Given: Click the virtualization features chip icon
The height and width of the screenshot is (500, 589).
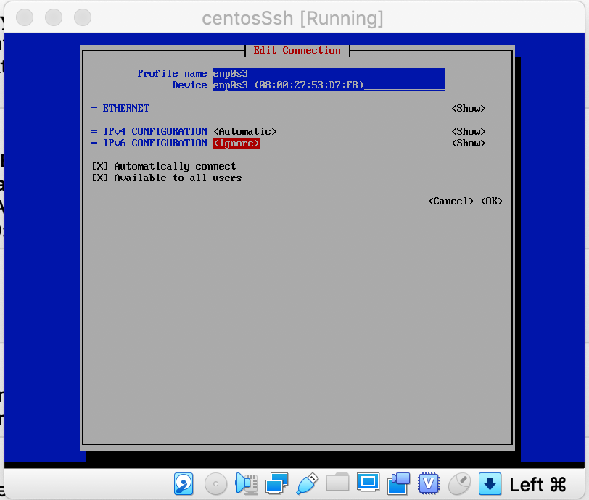Looking at the screenshot, I should pyautogui.click(x=429, y=484).
